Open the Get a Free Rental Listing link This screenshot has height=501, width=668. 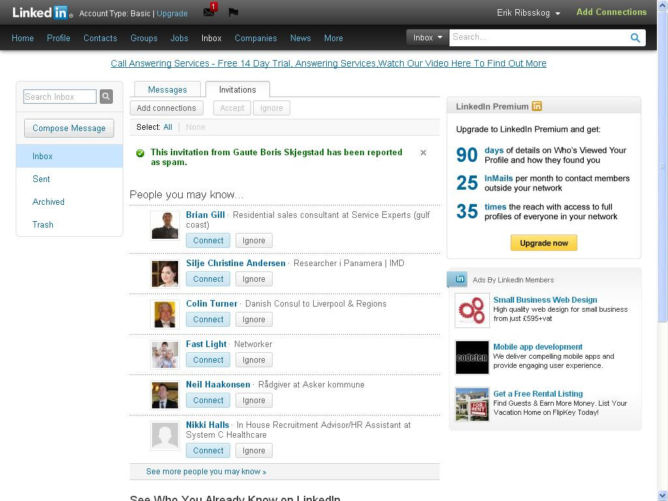coord(538,393)
